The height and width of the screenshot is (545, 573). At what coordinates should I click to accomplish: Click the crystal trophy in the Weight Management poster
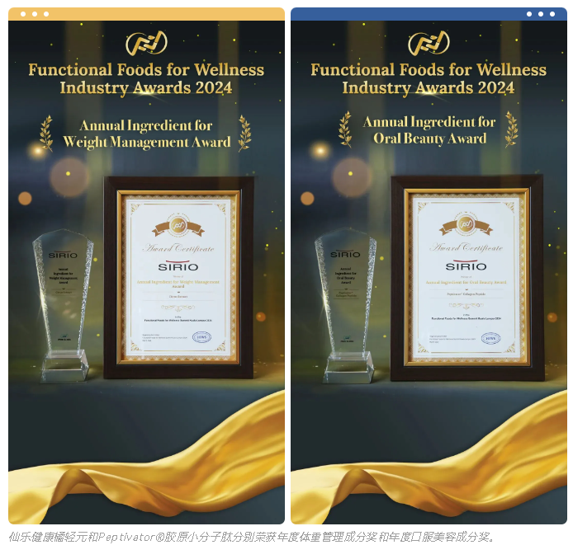coord(64,306)
